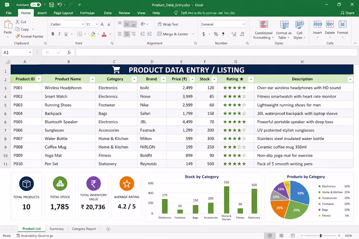Apply Comma Style number format
This screenshot has width=359, height=239.
pyautogui.click(x=223, y=34)
